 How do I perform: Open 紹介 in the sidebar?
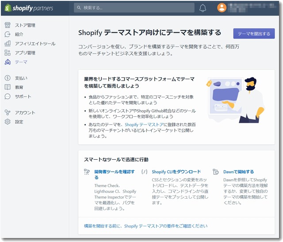click(19, 35)
